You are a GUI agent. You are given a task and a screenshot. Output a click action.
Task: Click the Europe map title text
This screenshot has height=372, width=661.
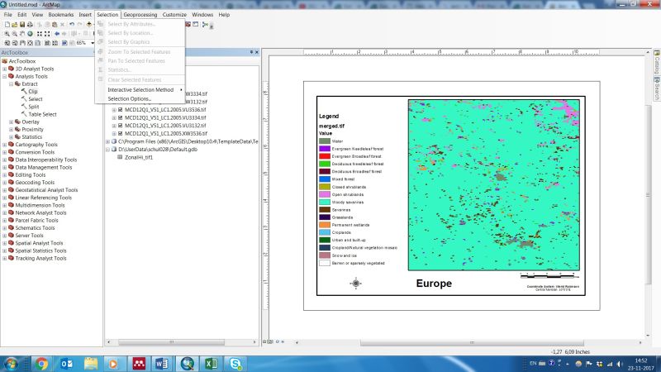click(x=434, y=284)
